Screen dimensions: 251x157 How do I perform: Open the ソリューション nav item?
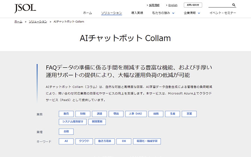pos(112,13)
